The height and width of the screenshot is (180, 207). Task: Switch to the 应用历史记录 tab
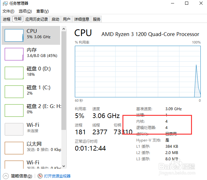[37, 19]
